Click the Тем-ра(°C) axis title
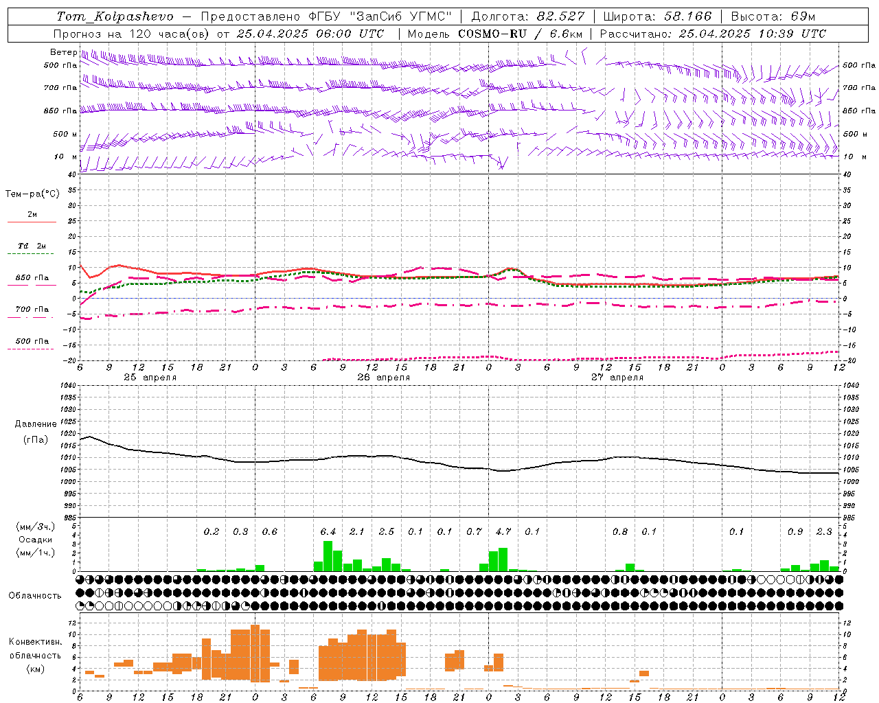Screen dimensions: 879x703 click(32, 194)
